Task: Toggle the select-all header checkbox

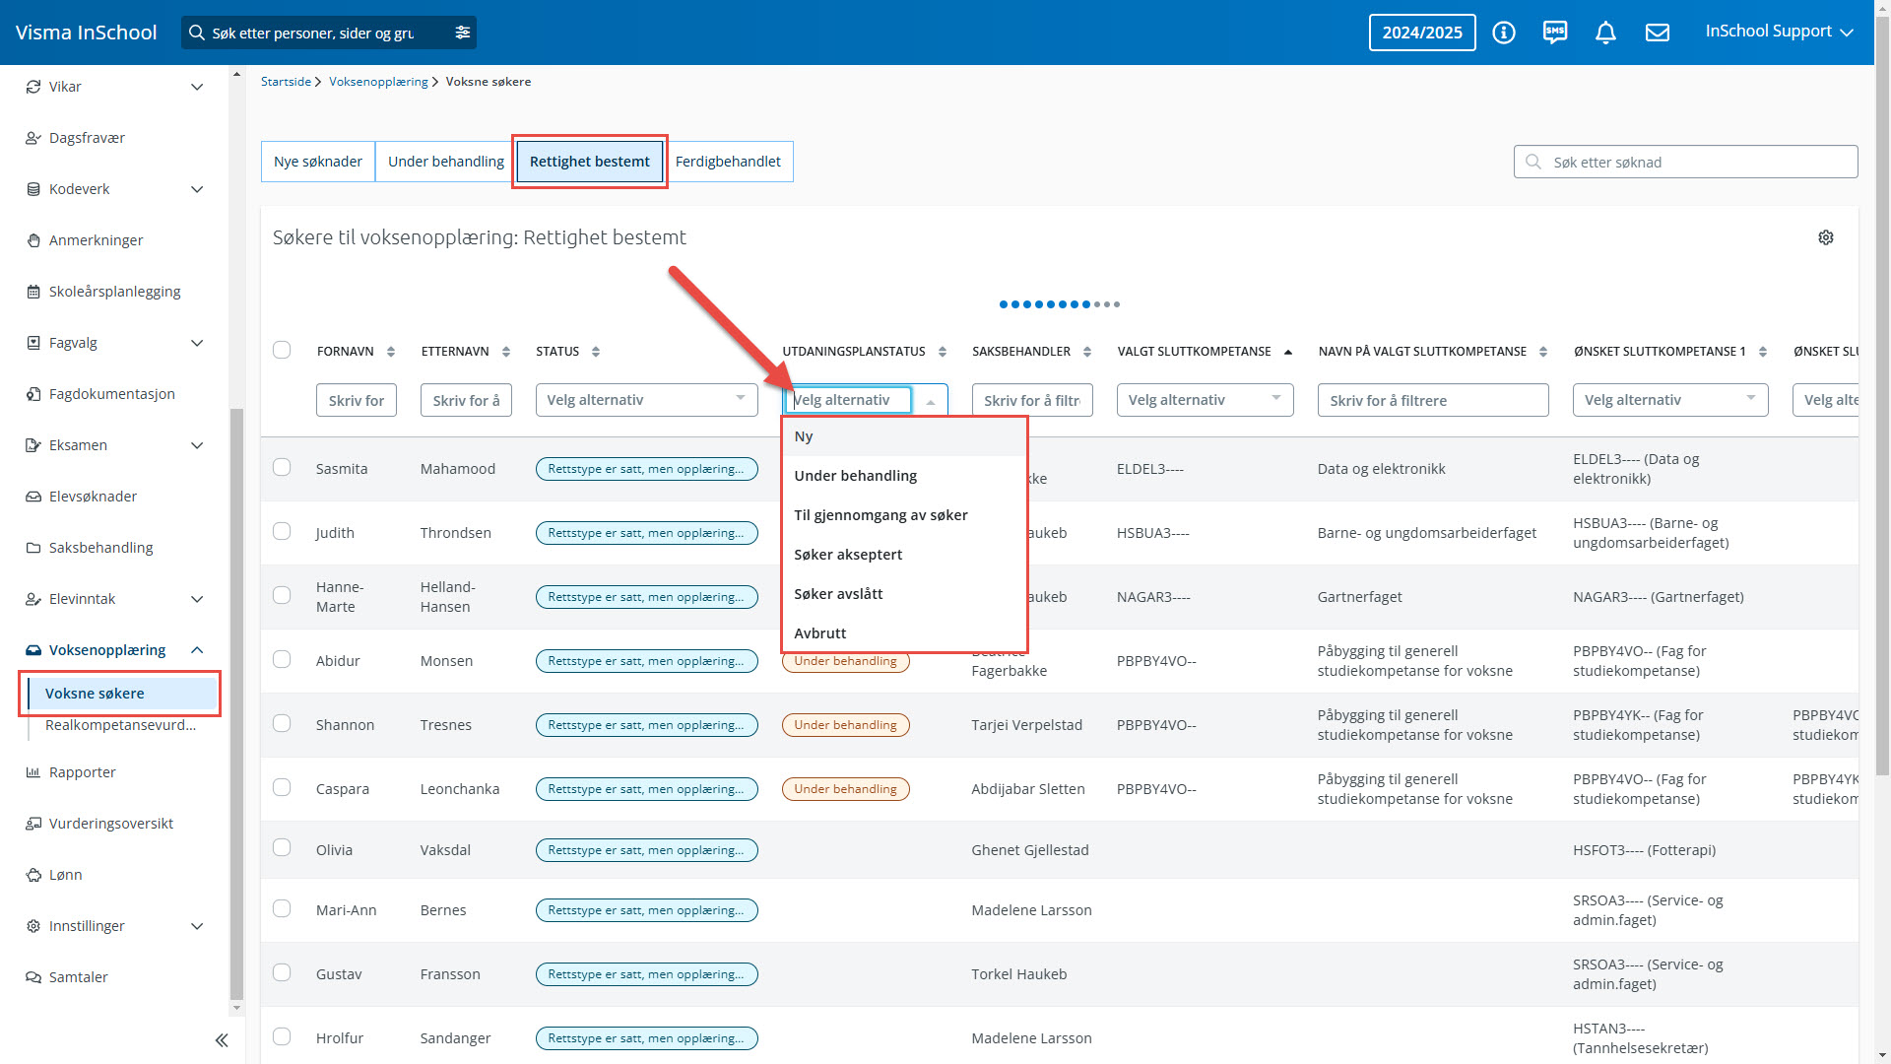Action: (282, 350)
